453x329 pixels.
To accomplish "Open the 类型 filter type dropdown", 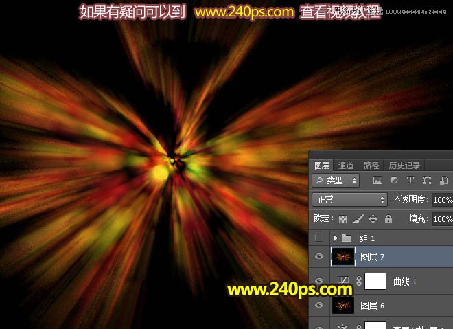I will (335, 181).
